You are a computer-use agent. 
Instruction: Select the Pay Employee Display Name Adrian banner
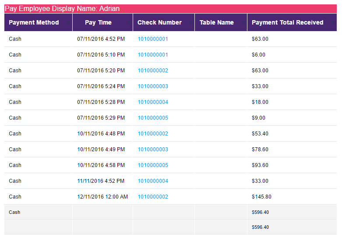[x=171, y=9]
